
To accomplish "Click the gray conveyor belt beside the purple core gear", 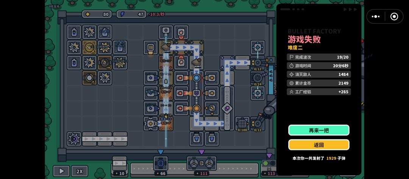I will [x=105, y=139].
